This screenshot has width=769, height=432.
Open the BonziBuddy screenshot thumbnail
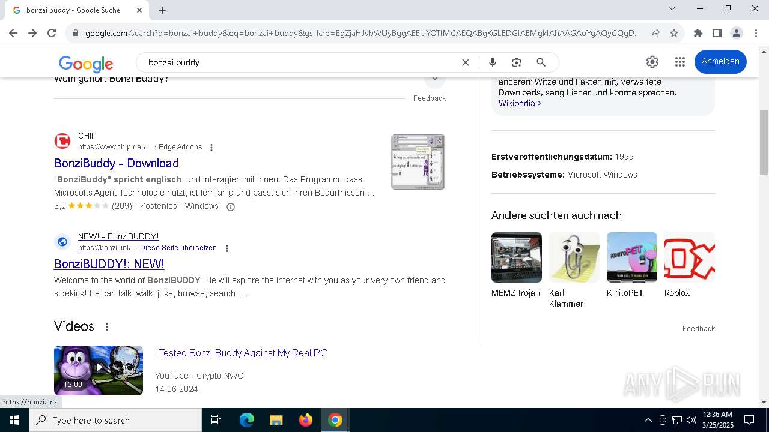(418, 162)
